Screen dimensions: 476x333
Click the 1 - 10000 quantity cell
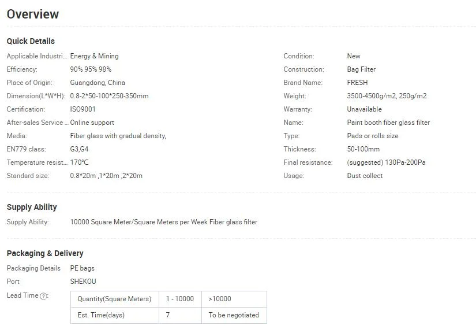click(x=179, y=299)
